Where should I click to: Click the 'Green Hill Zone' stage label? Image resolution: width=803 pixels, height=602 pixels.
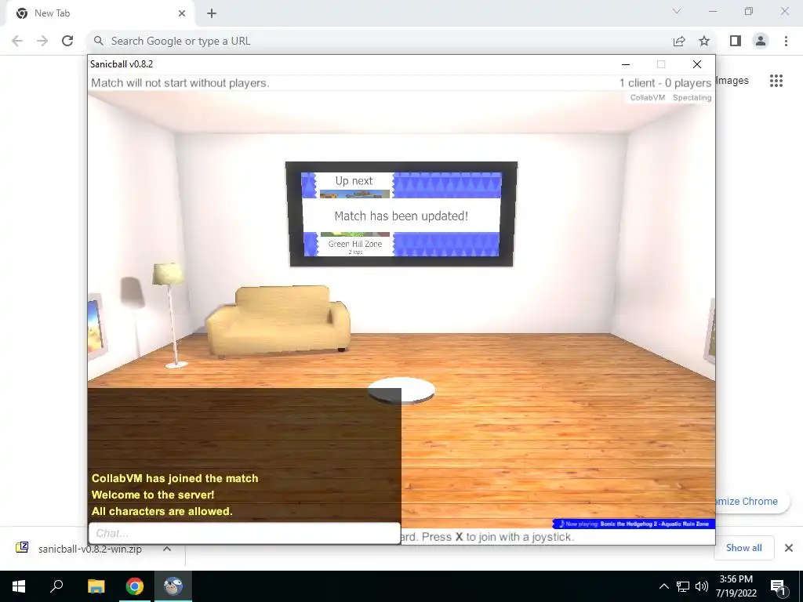(355, 245)
